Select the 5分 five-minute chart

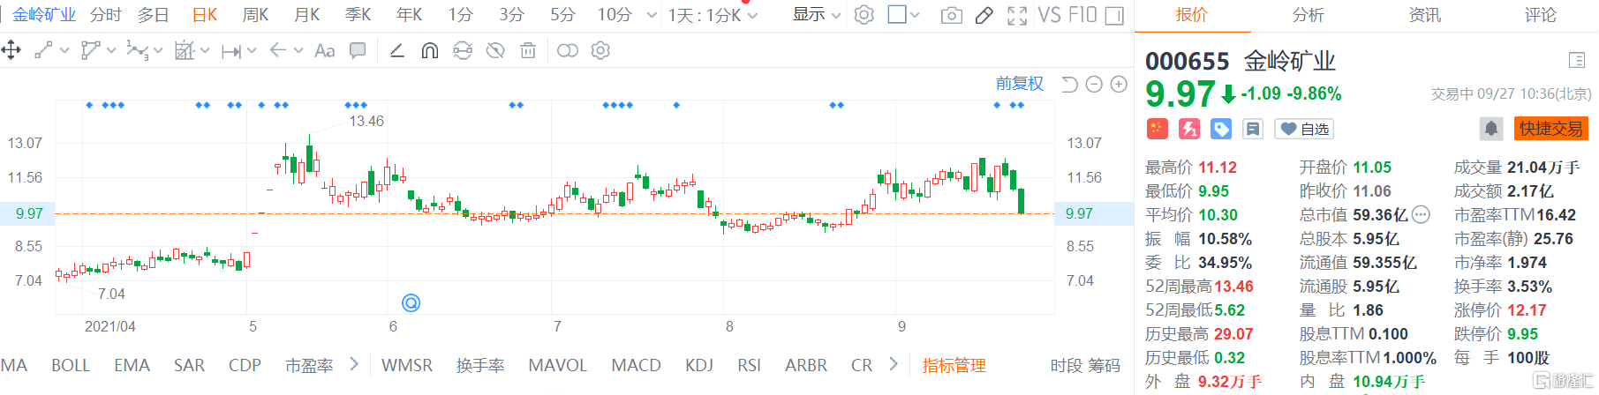coord(562,15)
